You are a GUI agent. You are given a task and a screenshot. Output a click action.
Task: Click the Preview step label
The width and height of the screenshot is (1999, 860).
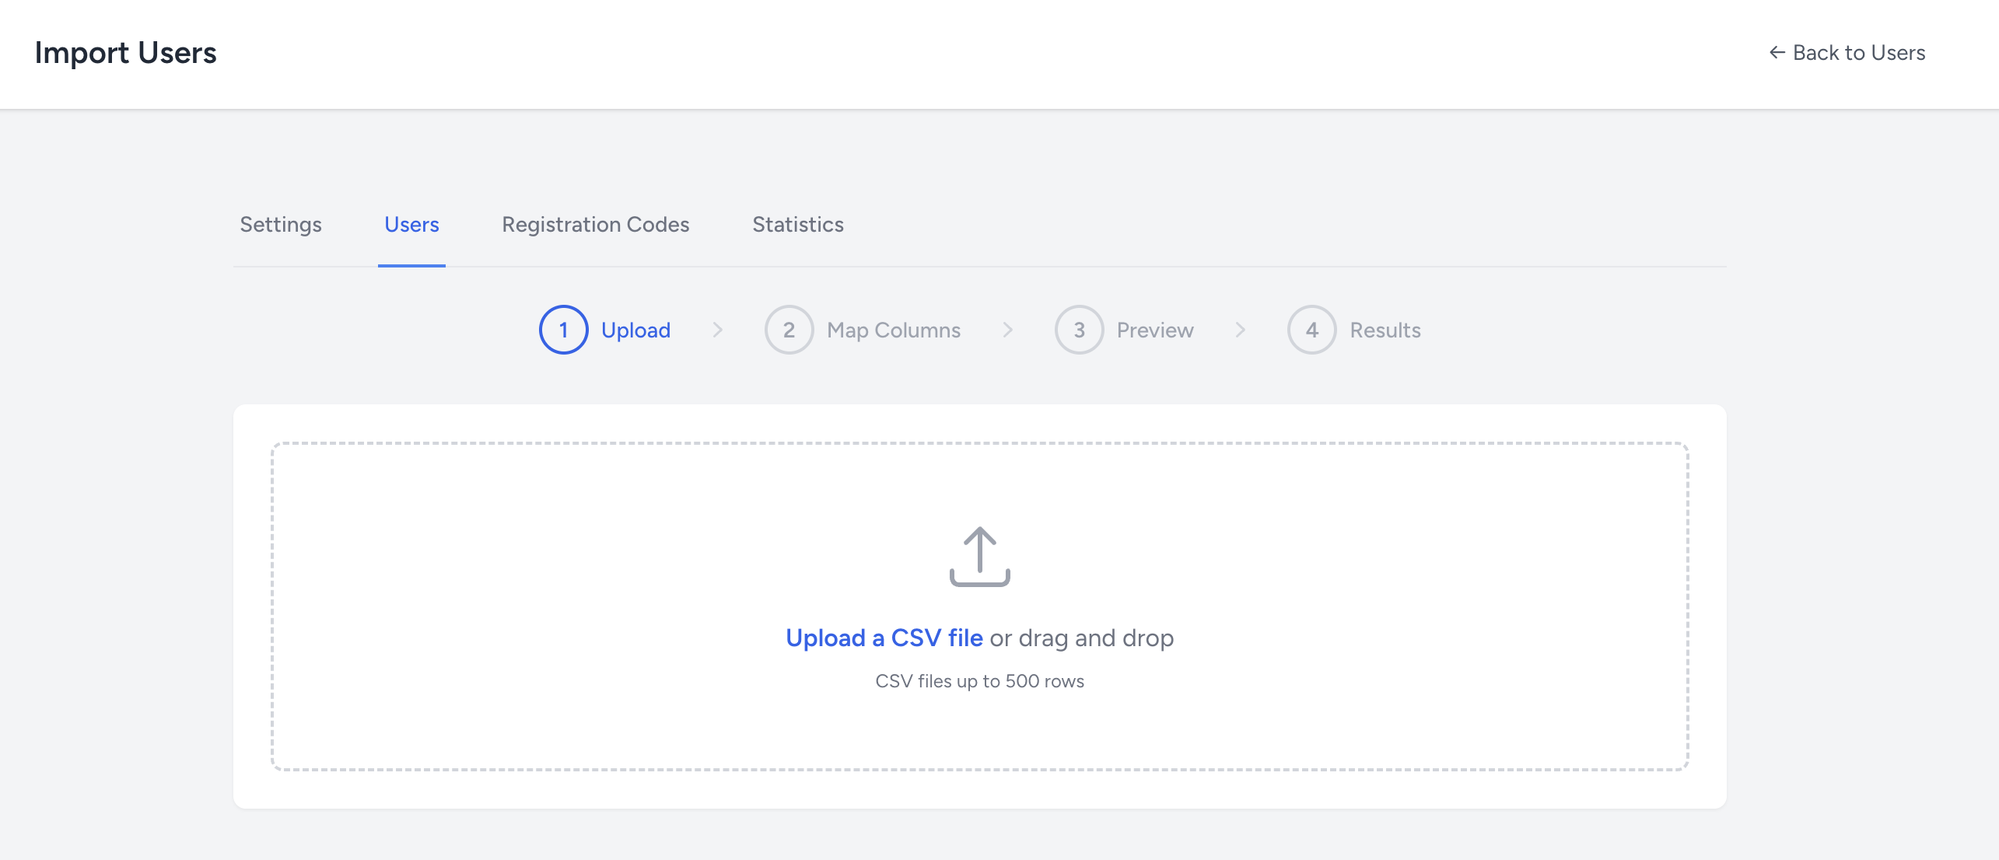(1154, 329)
